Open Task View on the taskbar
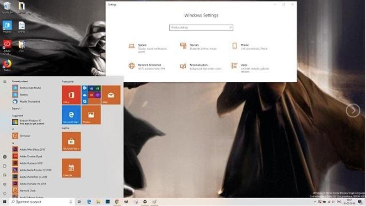This screenshot has height=206, width=366. point(79,202)
